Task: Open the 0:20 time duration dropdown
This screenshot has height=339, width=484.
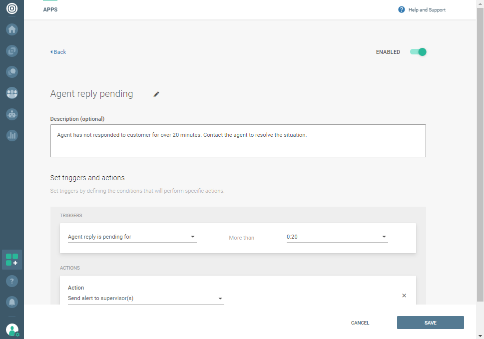Action: 337,237
